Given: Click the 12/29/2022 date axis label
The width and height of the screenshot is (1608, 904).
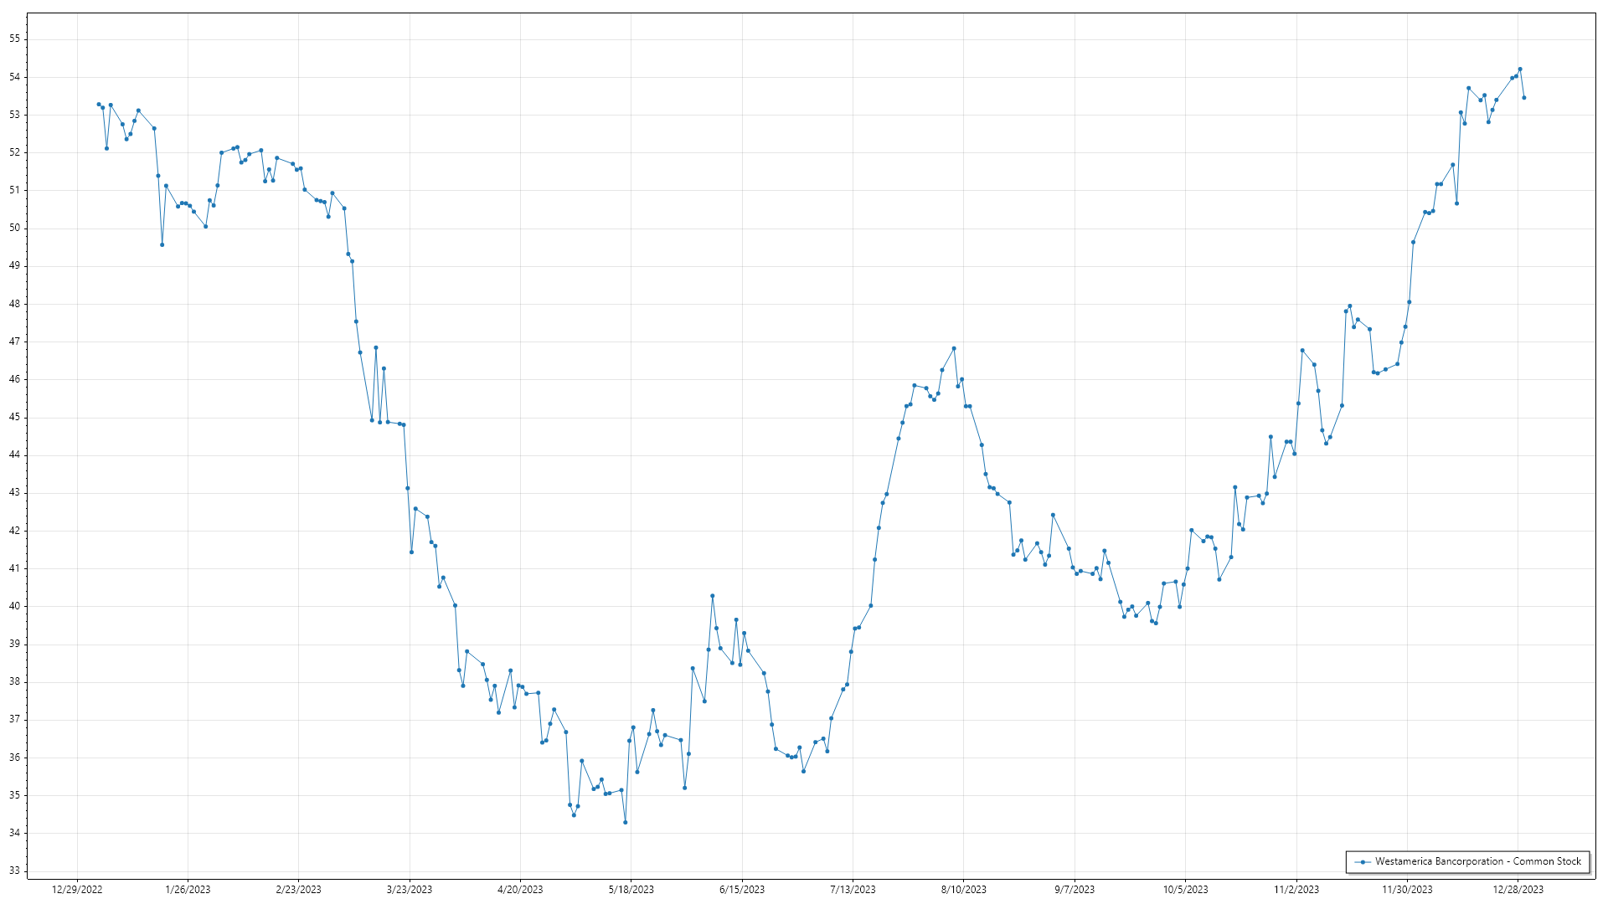Looking at the screenshot, I should [77, 890].
